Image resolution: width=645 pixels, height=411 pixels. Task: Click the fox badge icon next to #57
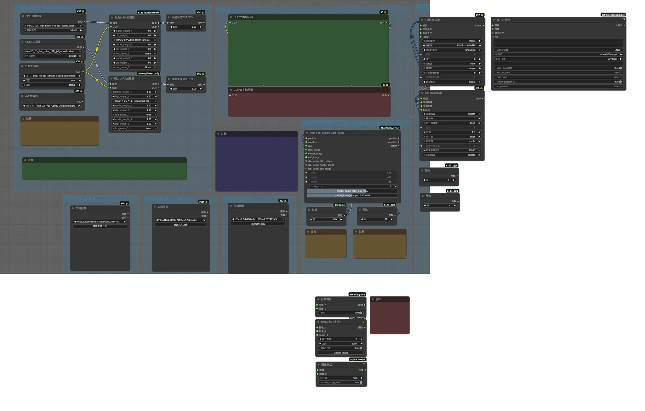point(482,15)
